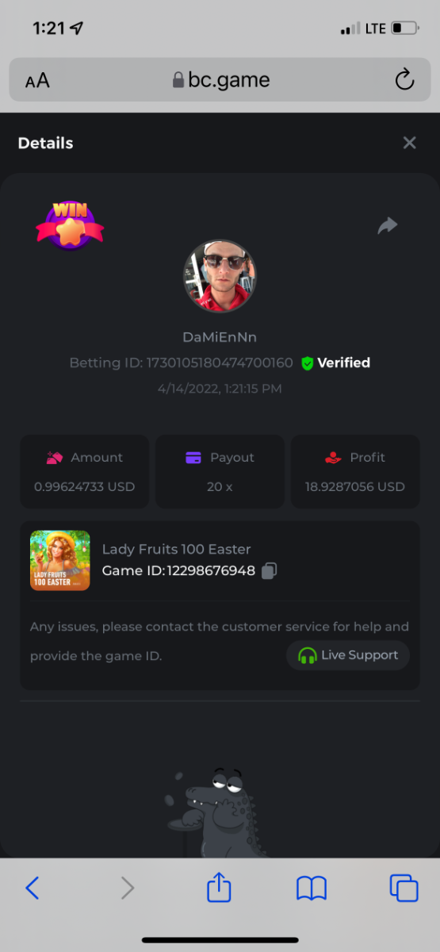Viewport: 440px width, 952px height.
Task: Open the Lady Fruits 100 Easter thumbnail
Action: 60,560
